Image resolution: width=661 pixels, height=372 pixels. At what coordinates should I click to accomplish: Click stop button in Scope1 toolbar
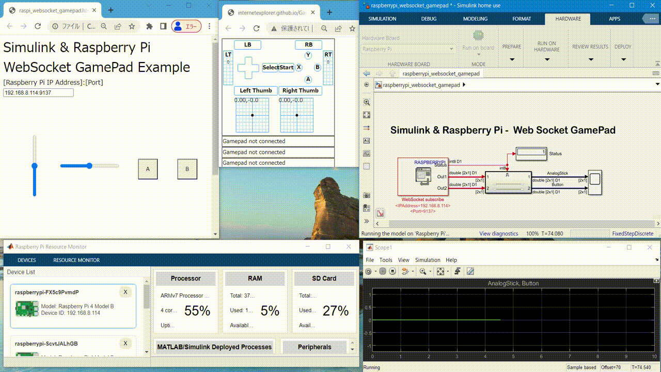click(392, 271)
